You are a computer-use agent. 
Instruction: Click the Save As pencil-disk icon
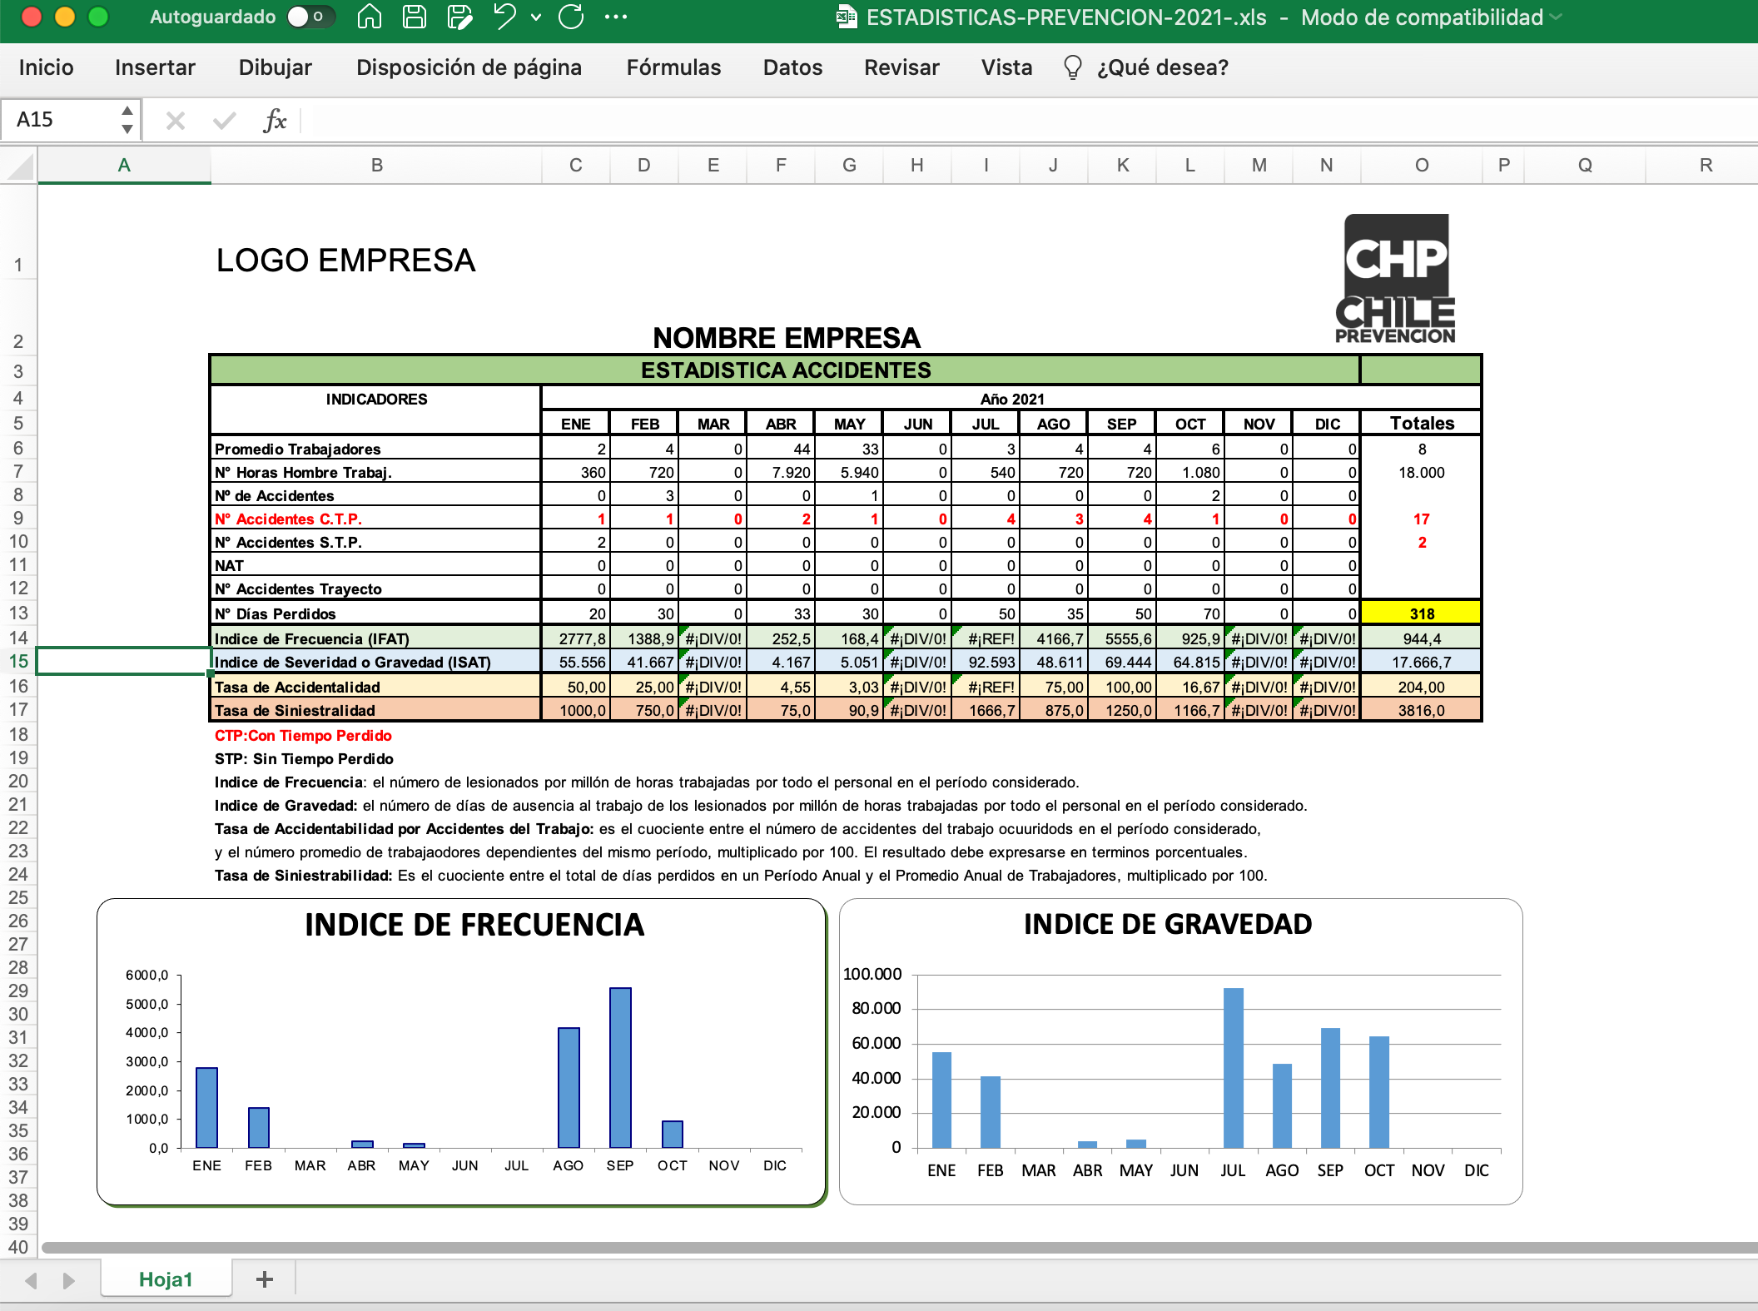click(459, 17)
